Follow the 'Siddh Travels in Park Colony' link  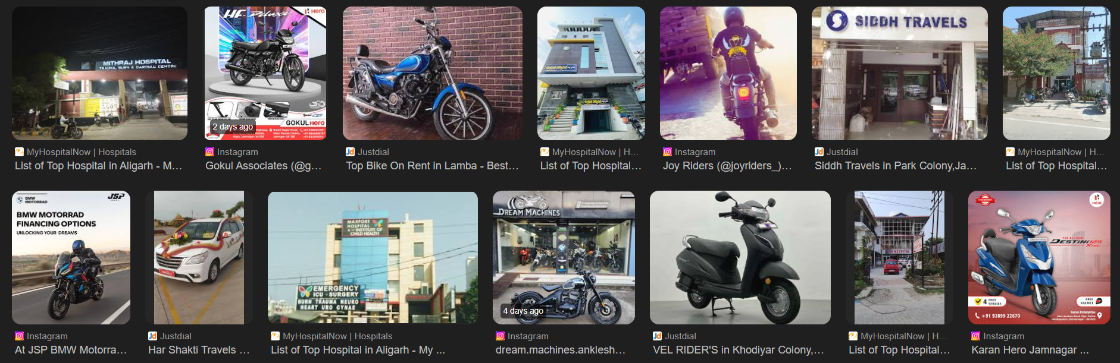click(896, 166)
